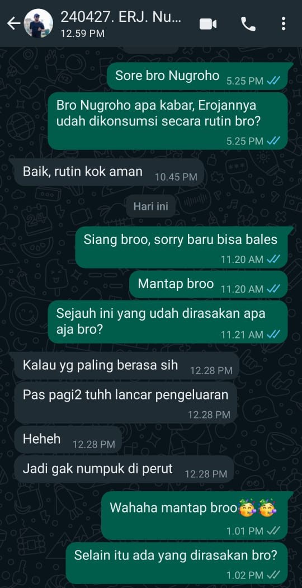Start a video call with the contact
The height and width of the screenshot is (588, 302).
(x=208, y=25)
